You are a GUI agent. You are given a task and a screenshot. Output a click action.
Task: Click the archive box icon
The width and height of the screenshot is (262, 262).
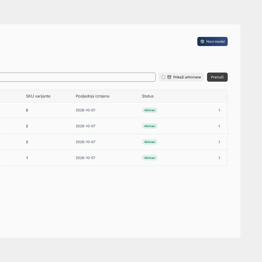(169, 77)
